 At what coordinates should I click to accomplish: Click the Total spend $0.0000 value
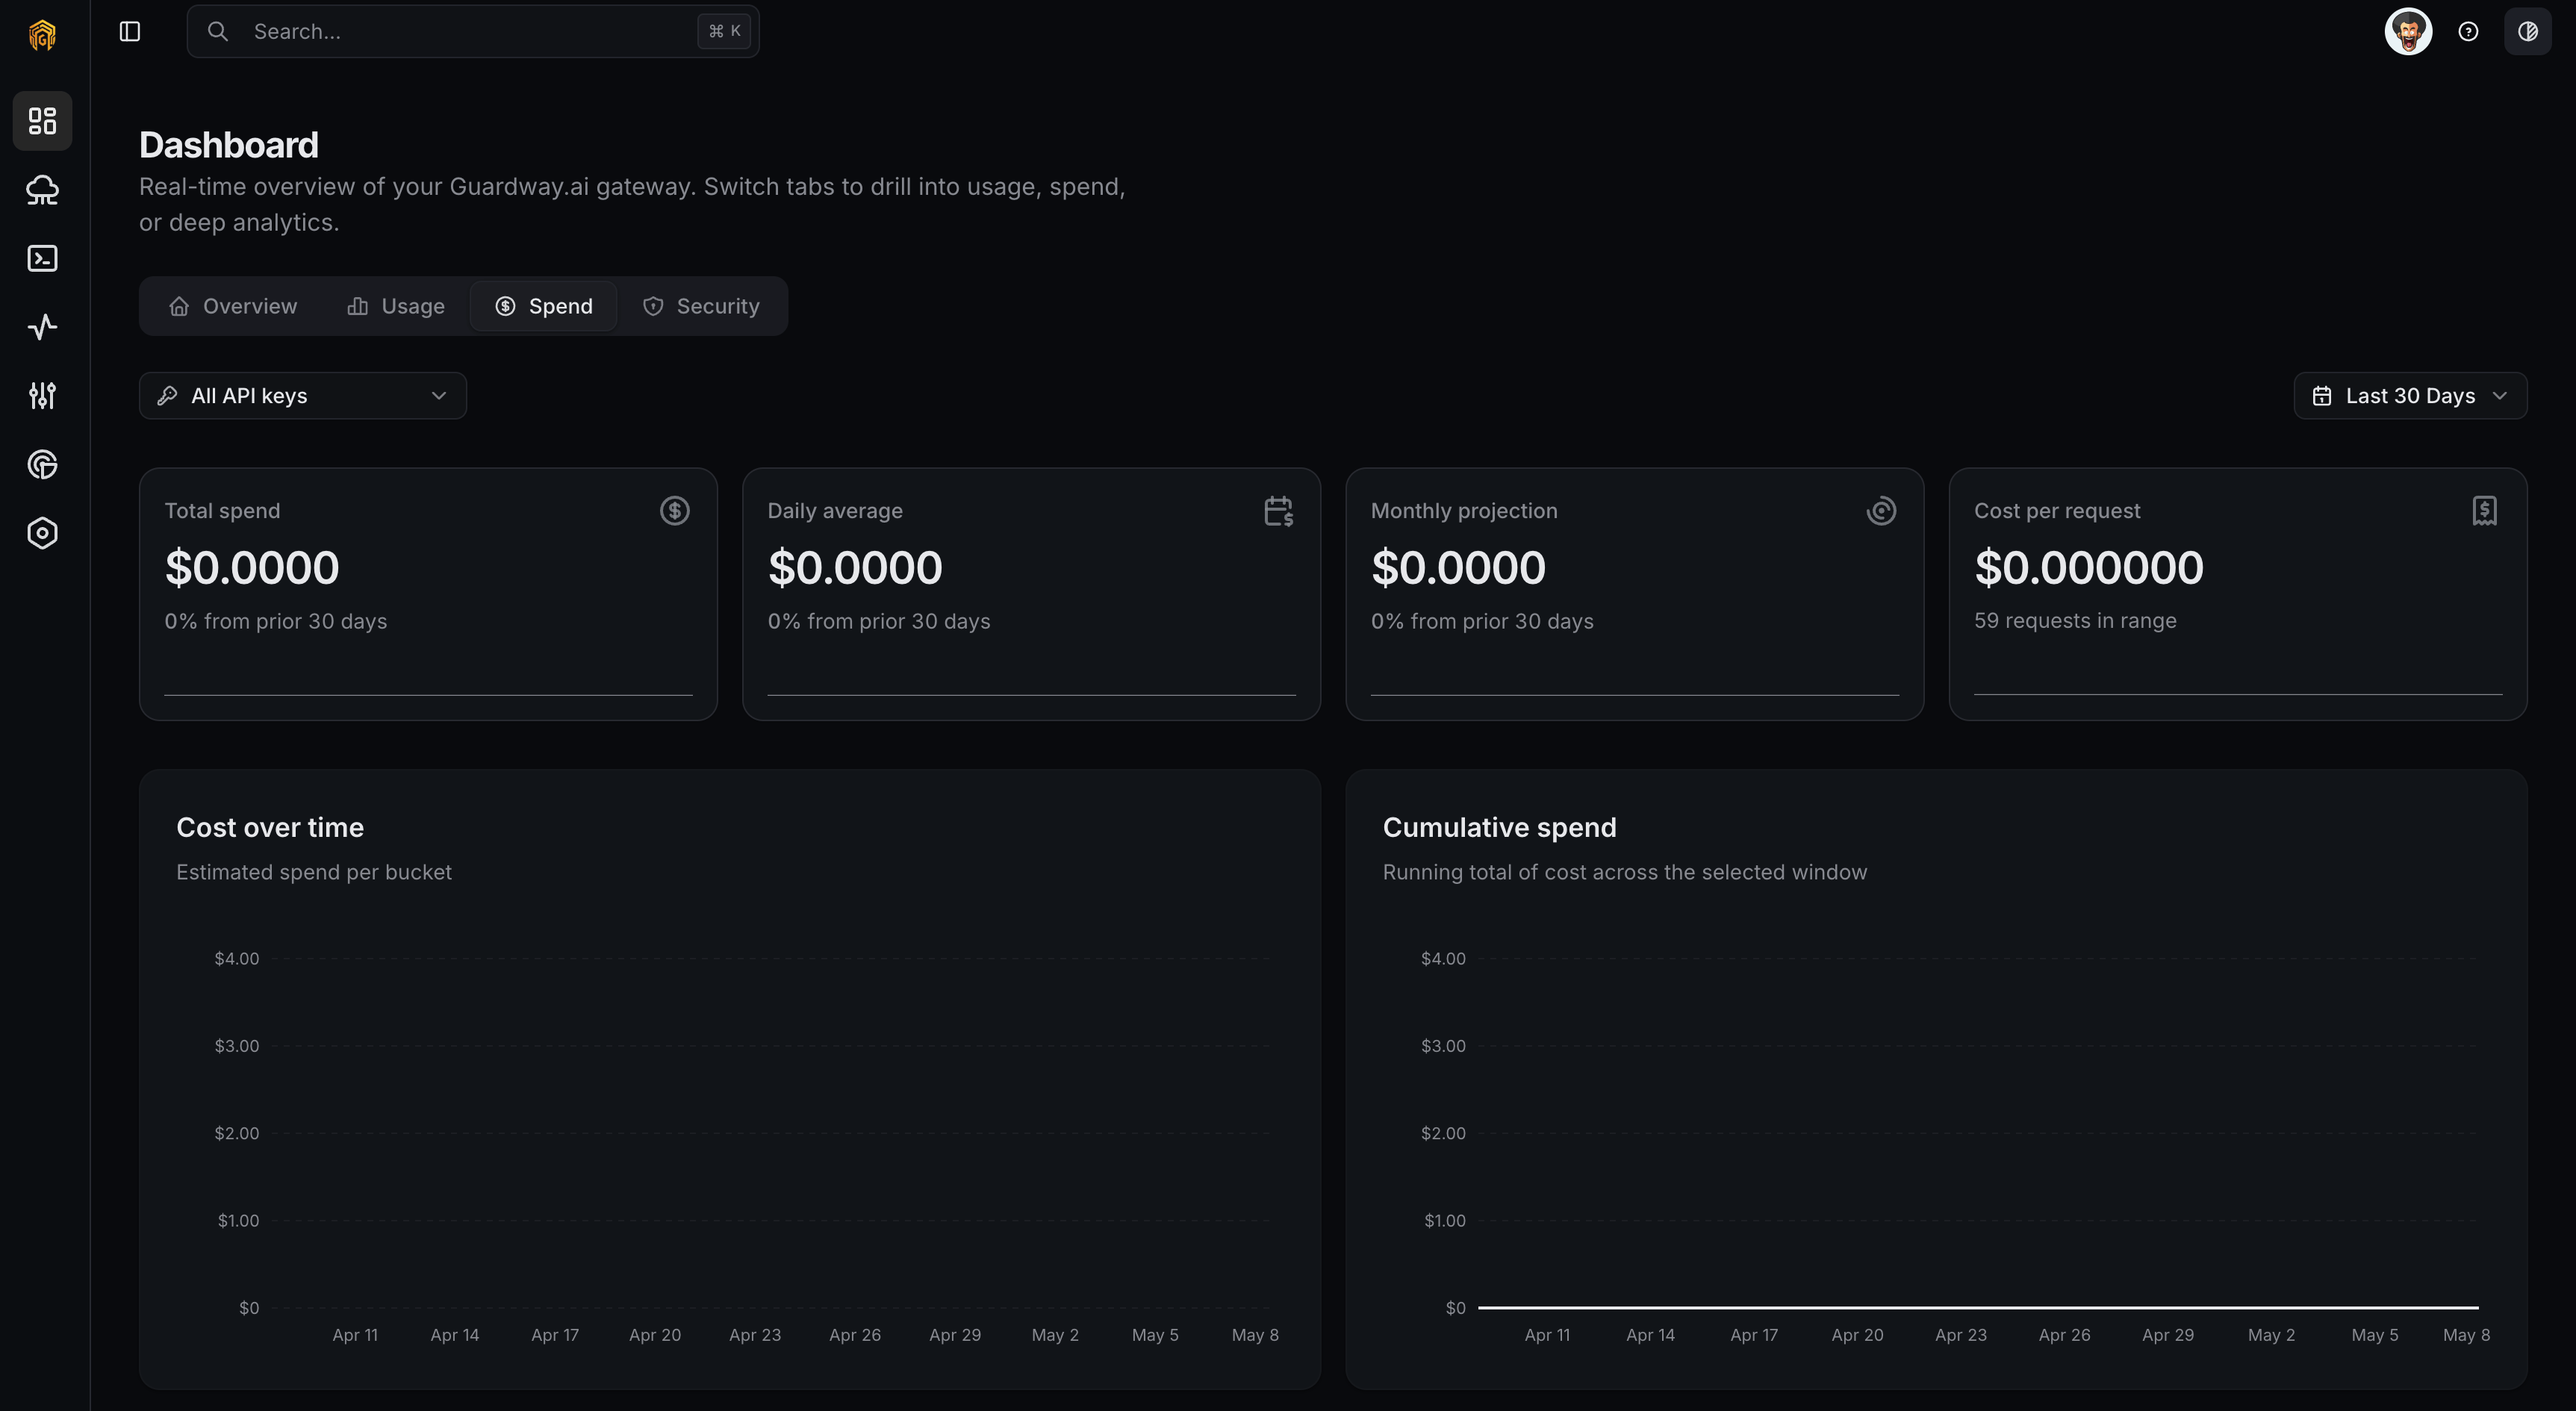point(252,568)
